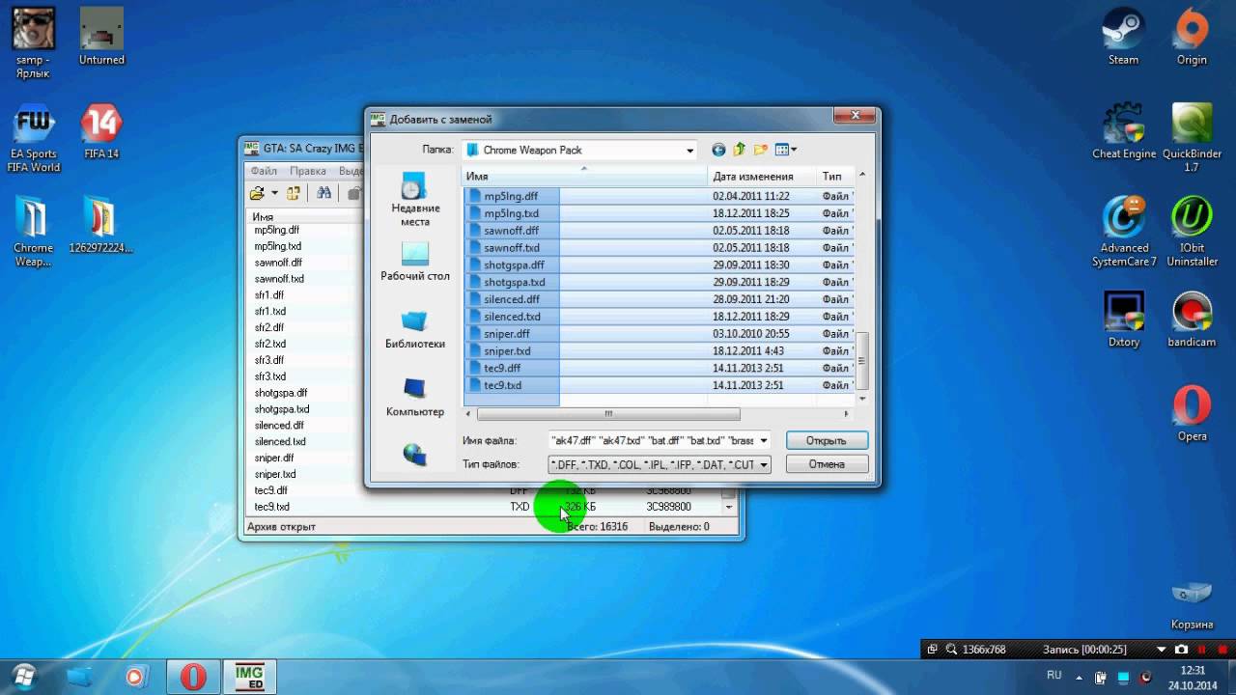
Task: Open the view menu icon in dialog
Action: 786,150
